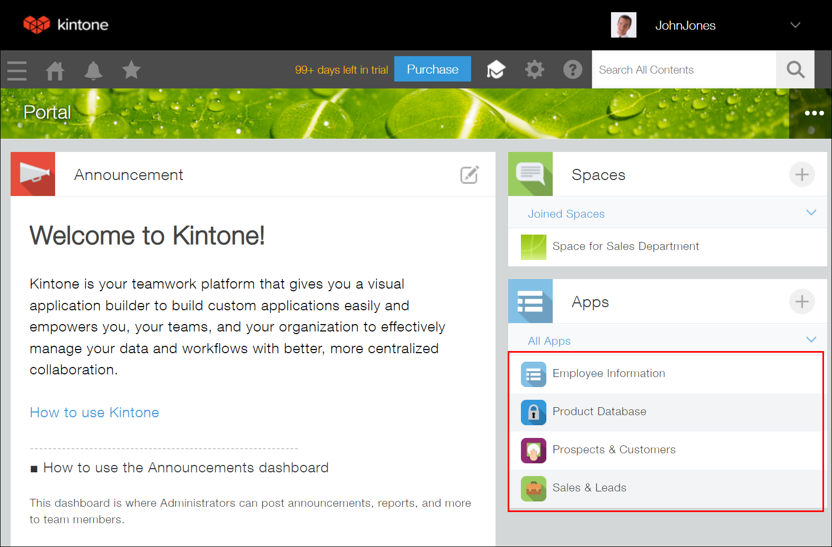Expand the All Apps filter dropdown

pos(811,340)
